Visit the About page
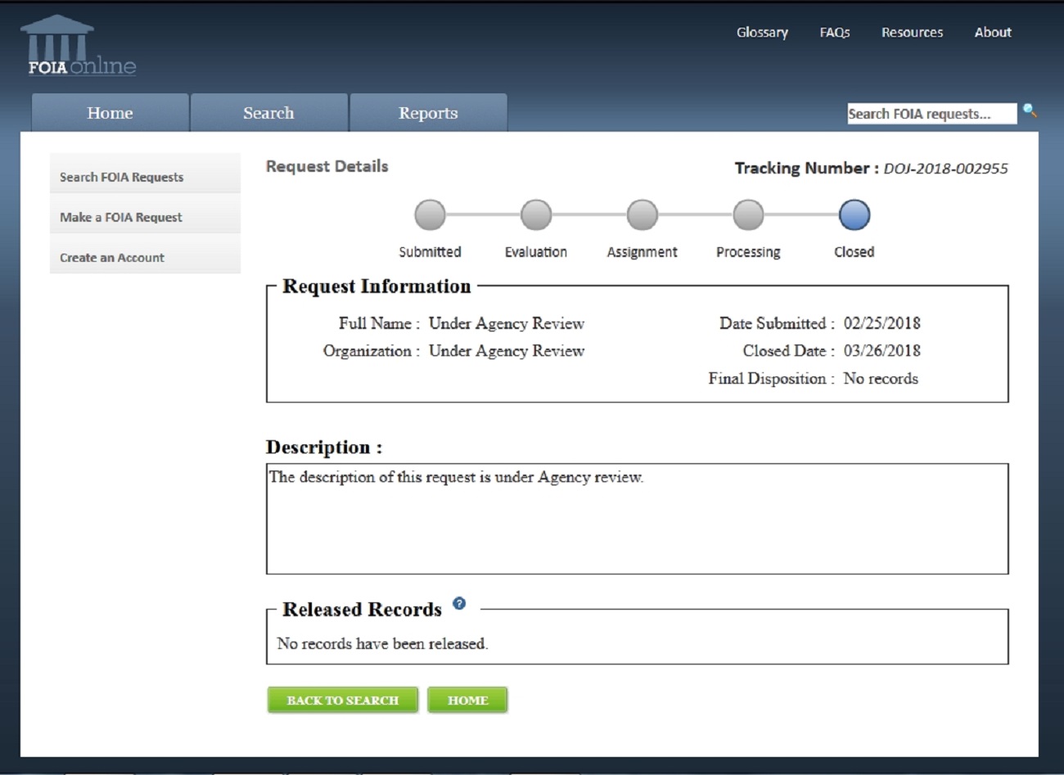 pos(993,33)
